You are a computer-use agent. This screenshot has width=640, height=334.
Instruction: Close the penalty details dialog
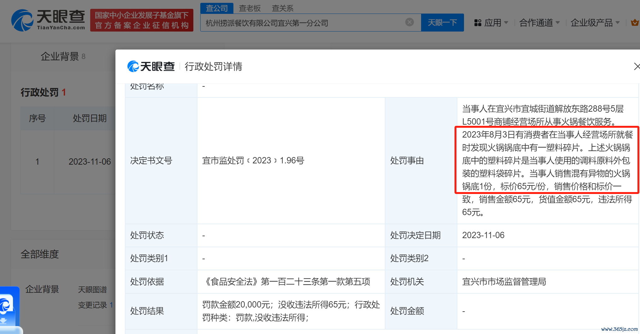point(637,66)
